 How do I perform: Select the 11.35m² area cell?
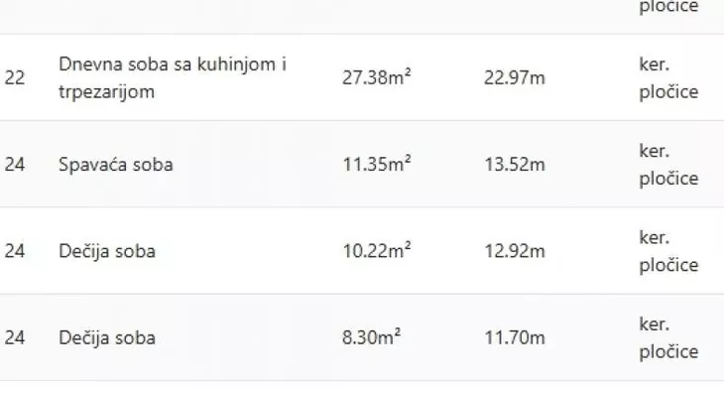coord(376,165)
